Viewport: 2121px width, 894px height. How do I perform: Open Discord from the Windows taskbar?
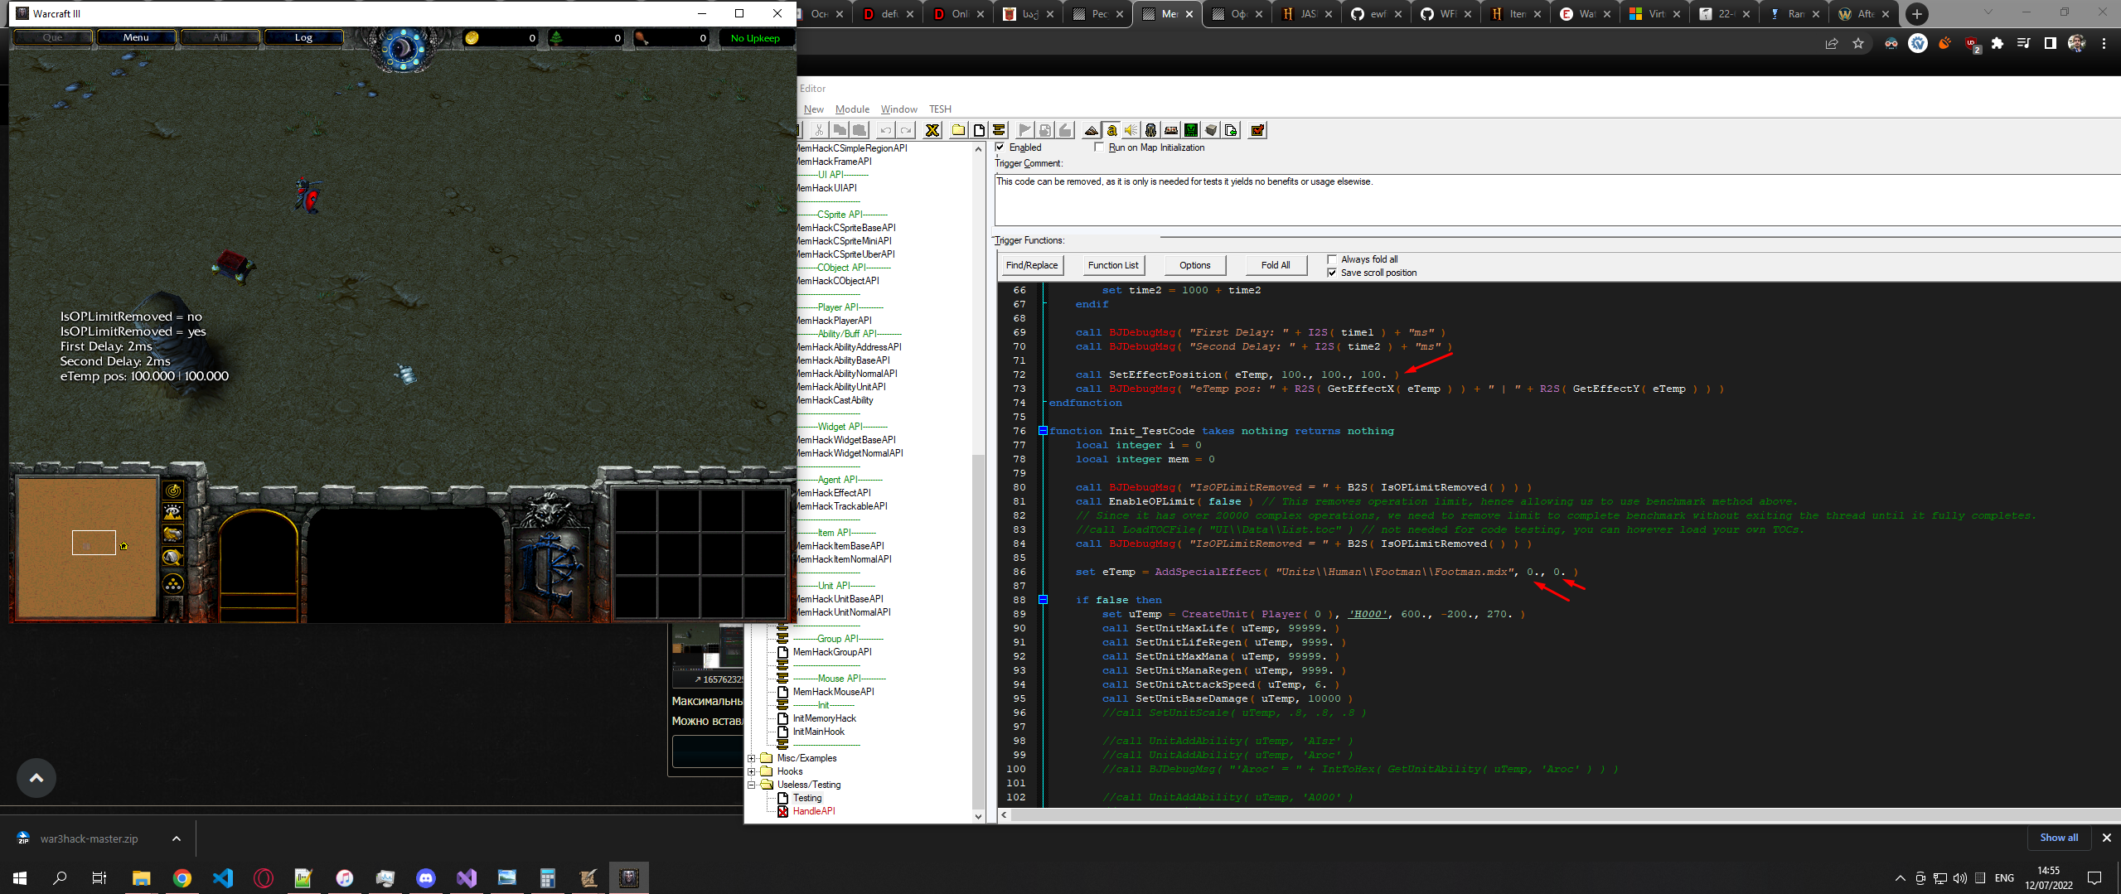pyautogui.click(x=426, y=877)
